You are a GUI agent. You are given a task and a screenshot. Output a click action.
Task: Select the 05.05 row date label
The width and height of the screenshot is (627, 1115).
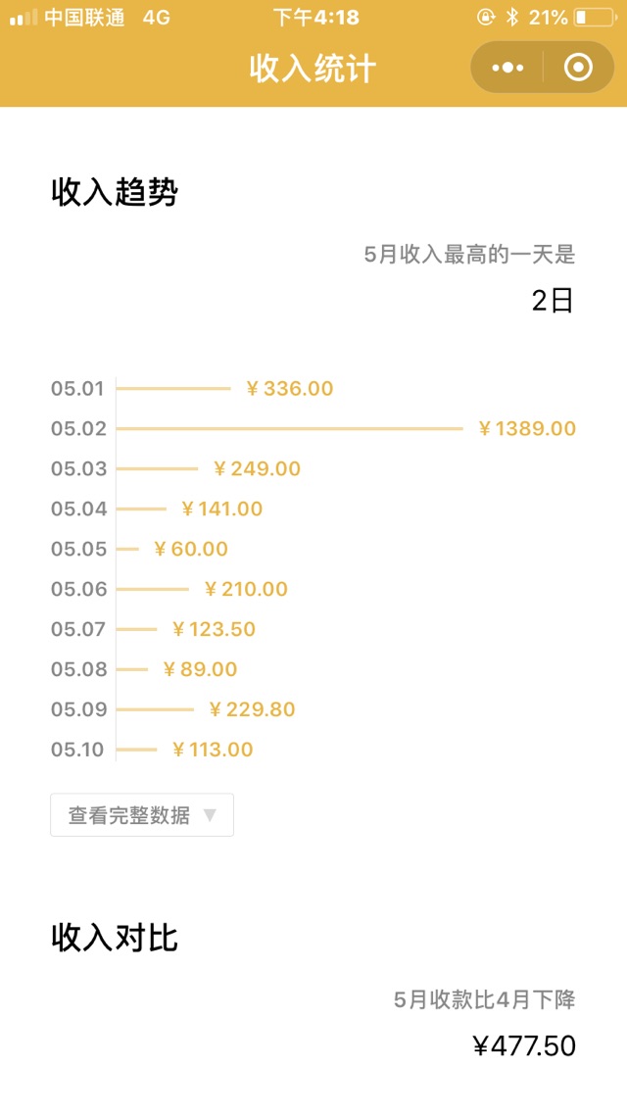[x=78, y=549]
